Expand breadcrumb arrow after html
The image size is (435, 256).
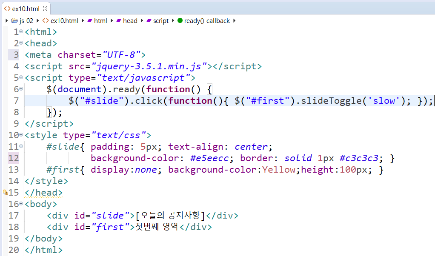point(112,21)
